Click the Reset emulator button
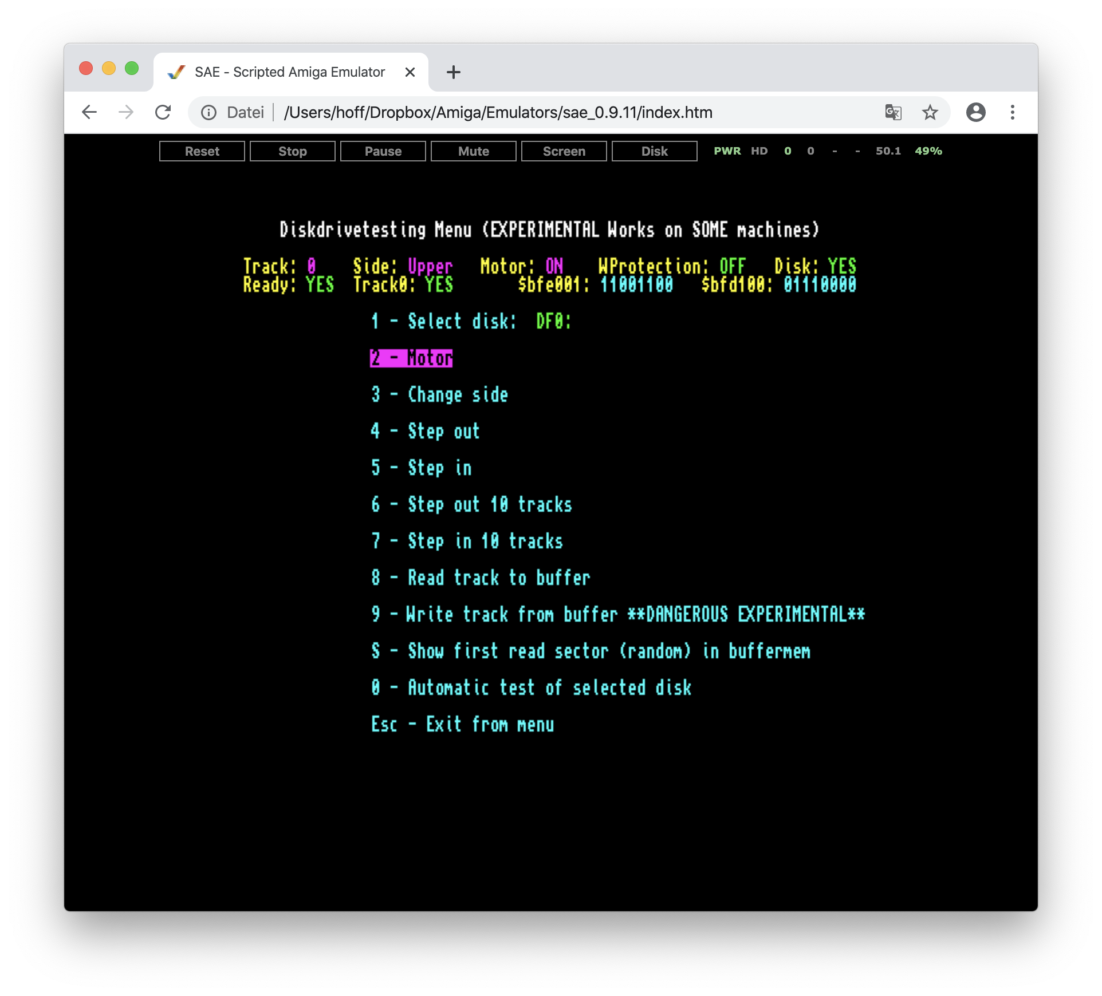The width and height of the screenshot is (1102, 996). pyautogui.click(x=202, y=151)
